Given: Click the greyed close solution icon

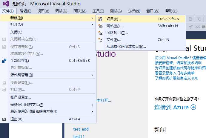Looking at the screenshot, I should tap(4, 39).
